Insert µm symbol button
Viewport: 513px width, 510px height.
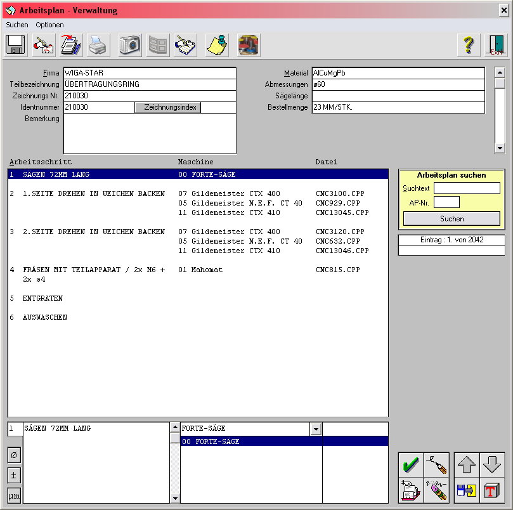point(14,495)
